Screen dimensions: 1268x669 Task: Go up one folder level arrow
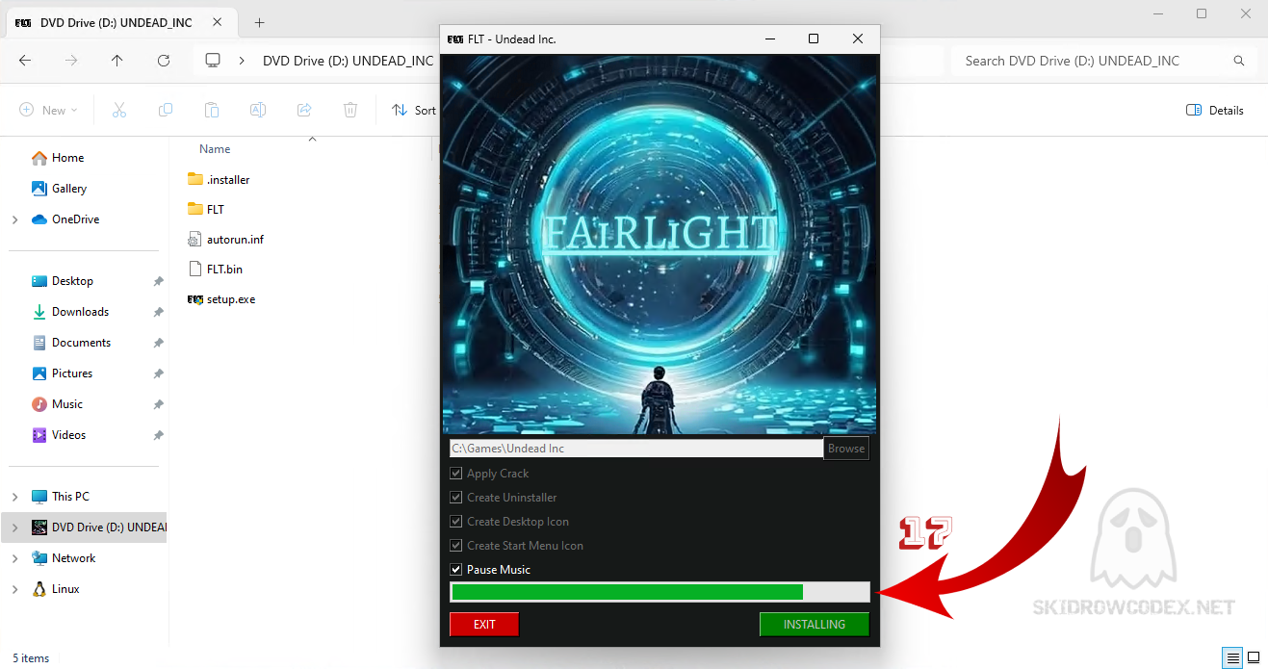tap(117, 61)
